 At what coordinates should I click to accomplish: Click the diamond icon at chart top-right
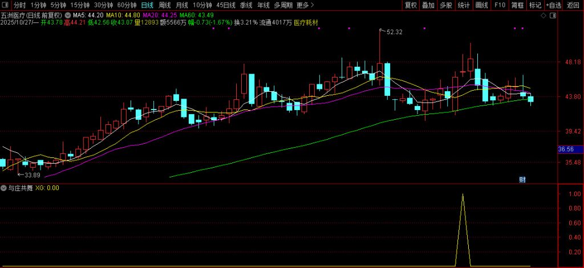coord(542,16)
